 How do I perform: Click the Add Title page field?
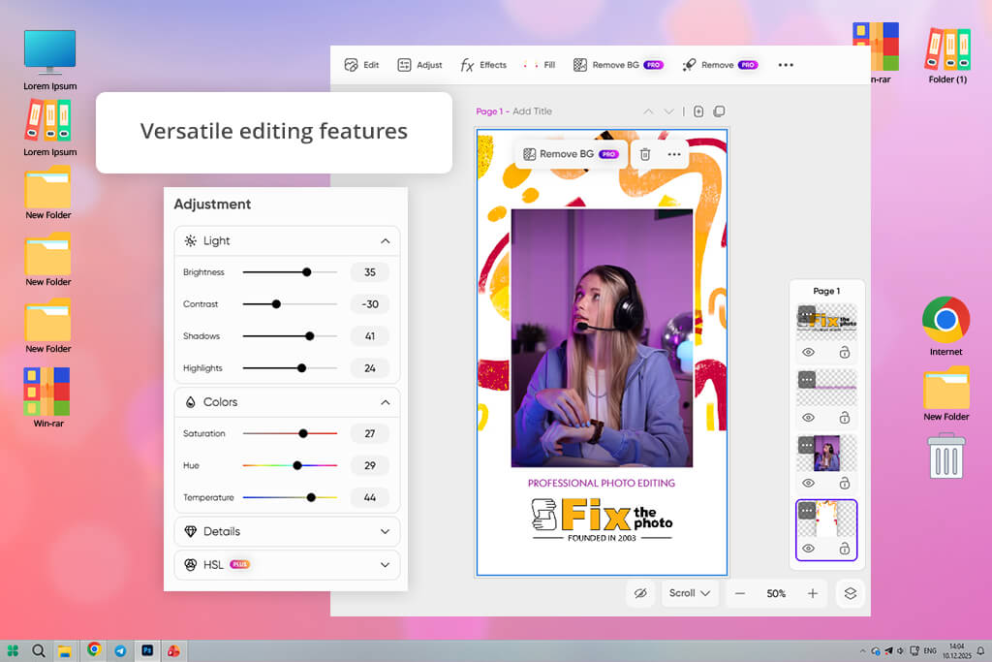532,111
